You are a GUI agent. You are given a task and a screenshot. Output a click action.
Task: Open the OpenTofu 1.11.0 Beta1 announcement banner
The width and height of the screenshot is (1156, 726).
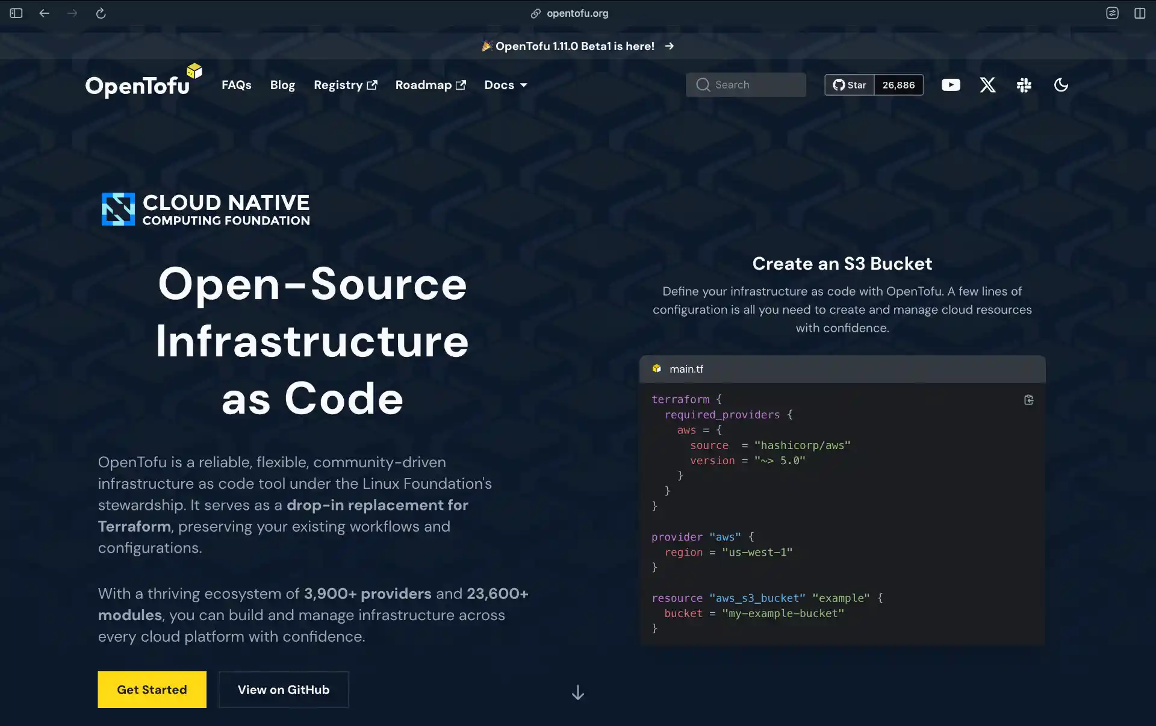[x=577, y=46]
